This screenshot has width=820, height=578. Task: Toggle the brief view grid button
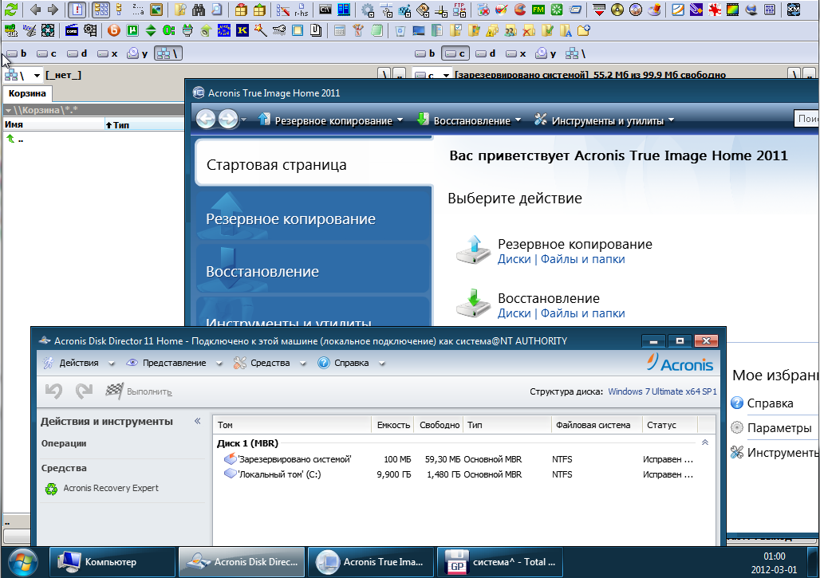(x=101, y=10)
